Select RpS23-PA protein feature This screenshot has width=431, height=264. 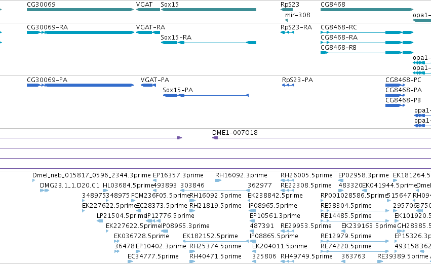[288, 85]
